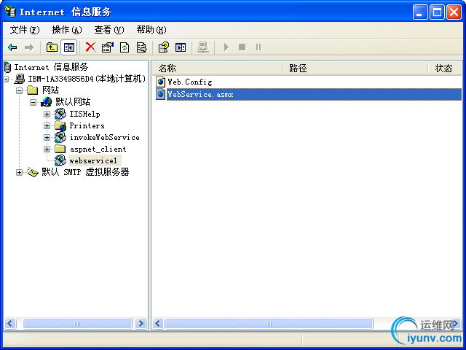Screen dimensions: 466x350
Task: Delete selected item with red X icon
Action: click(90, 47)
